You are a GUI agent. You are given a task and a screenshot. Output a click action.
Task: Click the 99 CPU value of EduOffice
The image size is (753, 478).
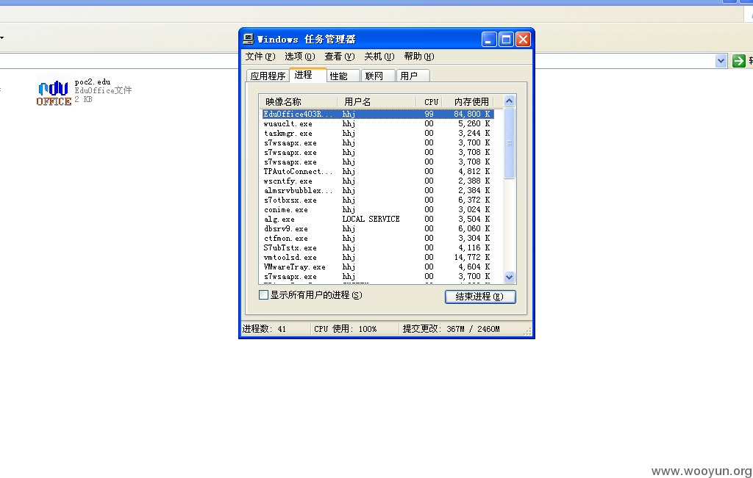tap(429, 114)
